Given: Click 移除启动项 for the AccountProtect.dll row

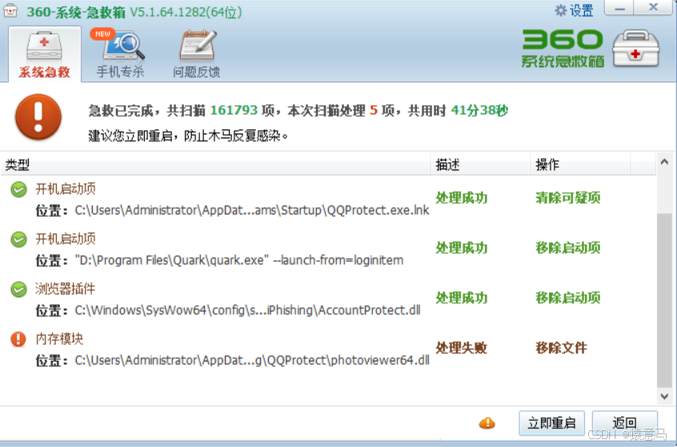Looking at the screenshot, I should tap(567, 298).
